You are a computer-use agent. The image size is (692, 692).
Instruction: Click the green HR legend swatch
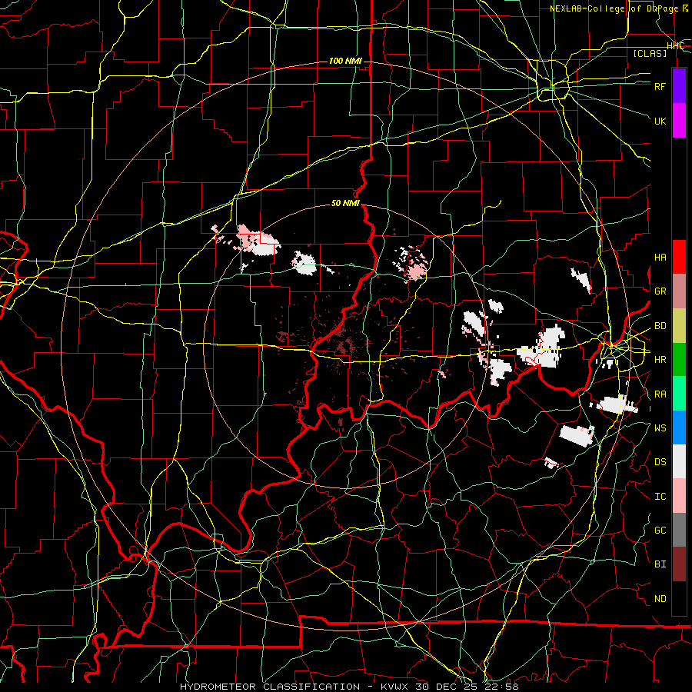point(679,359)
